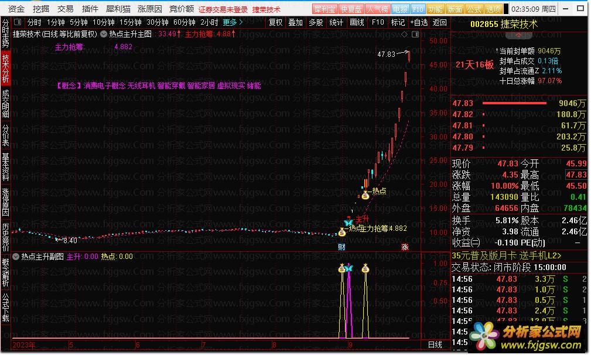Select 技术分析 sidebar tab
The height and width of the screenshot is (355, 591).
[6, 69]
